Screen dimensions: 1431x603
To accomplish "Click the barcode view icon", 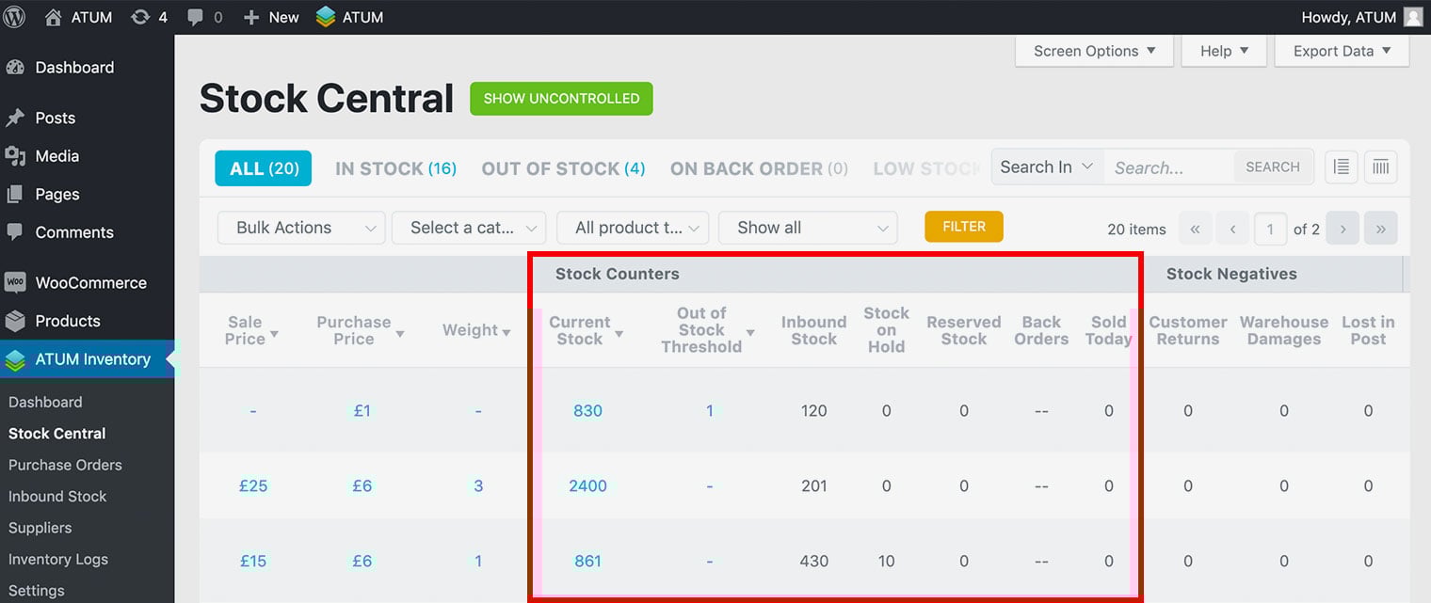I will [1380, 167].
